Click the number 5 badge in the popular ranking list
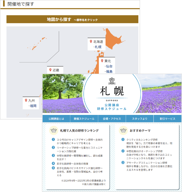Image resolution: width=182 pixels, height=192 pixels. click(53, 168)
